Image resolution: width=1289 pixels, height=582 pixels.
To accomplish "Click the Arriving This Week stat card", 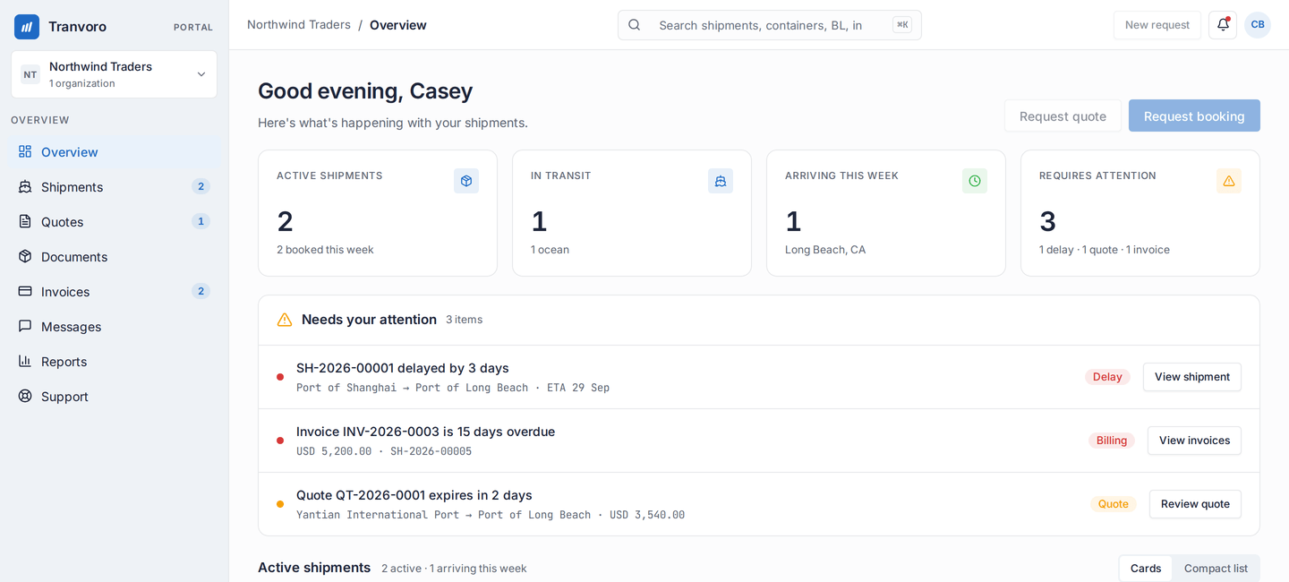I will [x=886, y=213].
